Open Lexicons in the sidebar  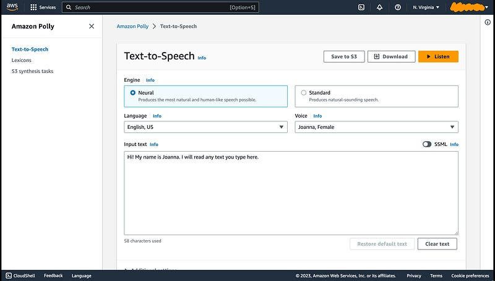click(x=22, y=60)
